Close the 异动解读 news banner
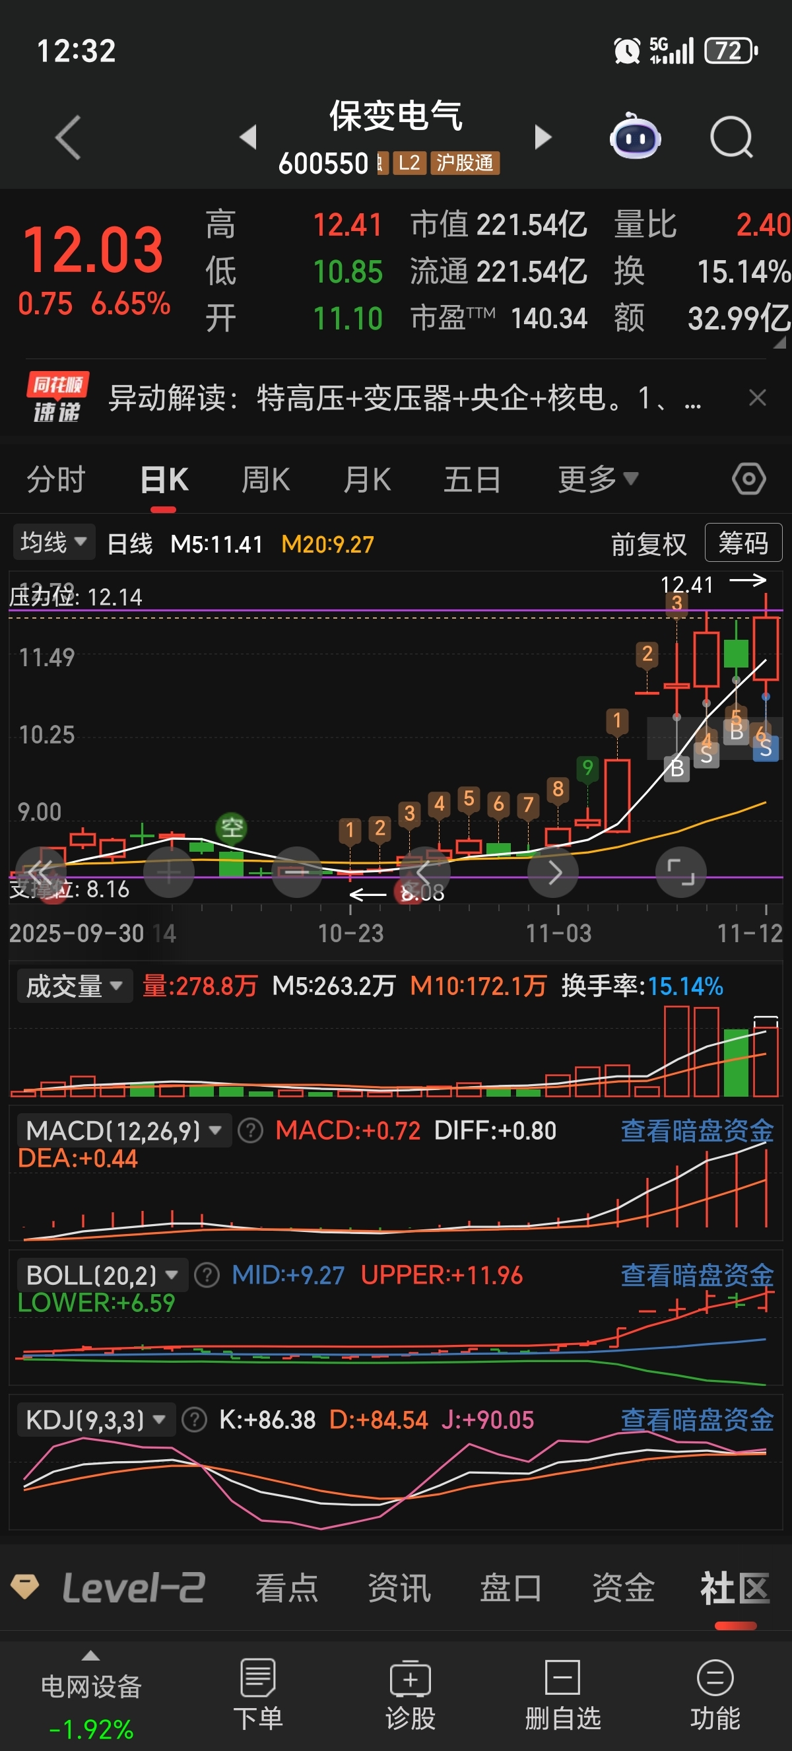The image size is (792, 1751). click(758, 397)
